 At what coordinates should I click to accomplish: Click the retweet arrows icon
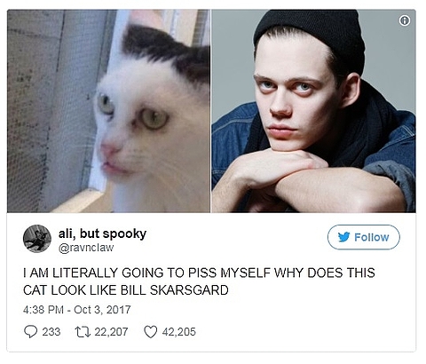(x=83, y=332)
